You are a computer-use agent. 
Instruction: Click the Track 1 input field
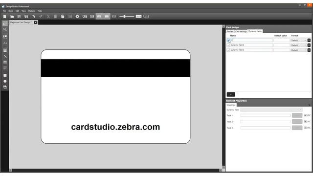click(265, 115)
